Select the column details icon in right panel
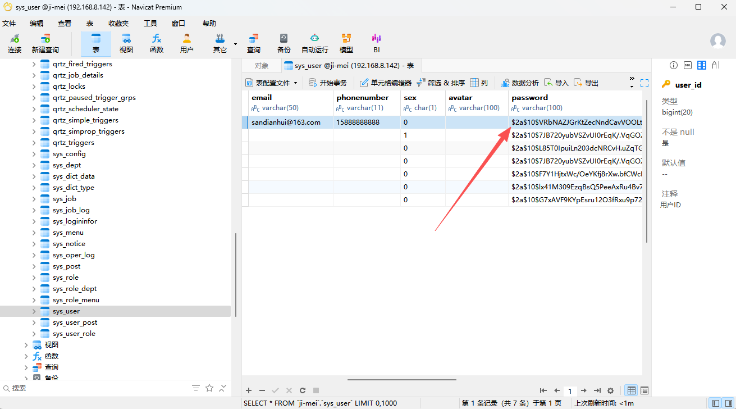Image resolution: width=736 pixels, height=409 pixels. [701, 65]
